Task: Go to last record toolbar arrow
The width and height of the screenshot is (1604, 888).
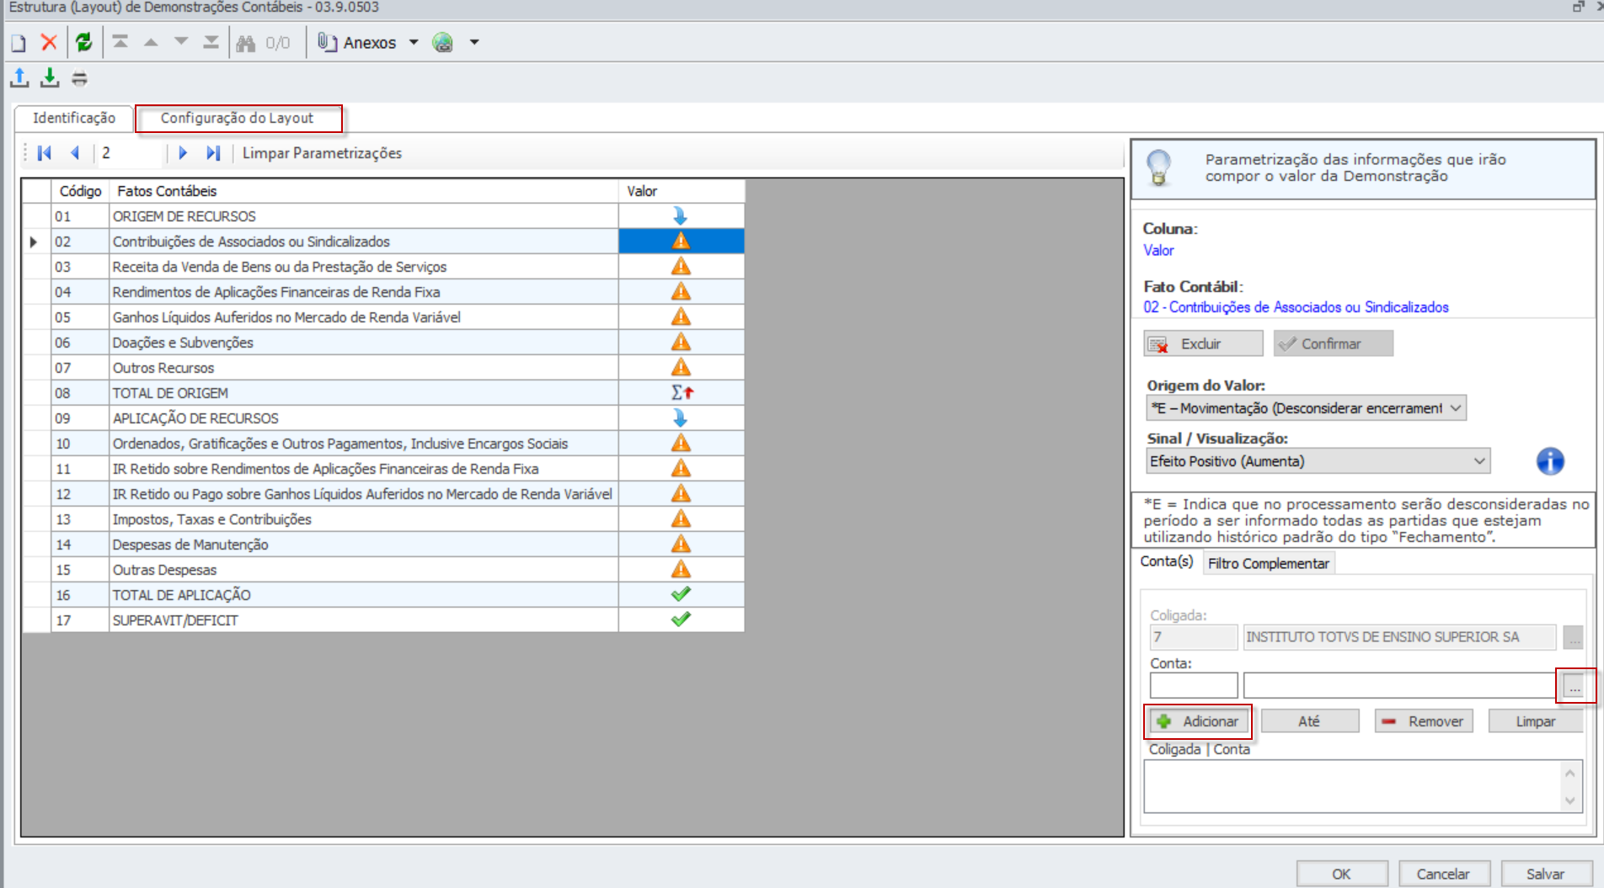Action: click(211, 42)
